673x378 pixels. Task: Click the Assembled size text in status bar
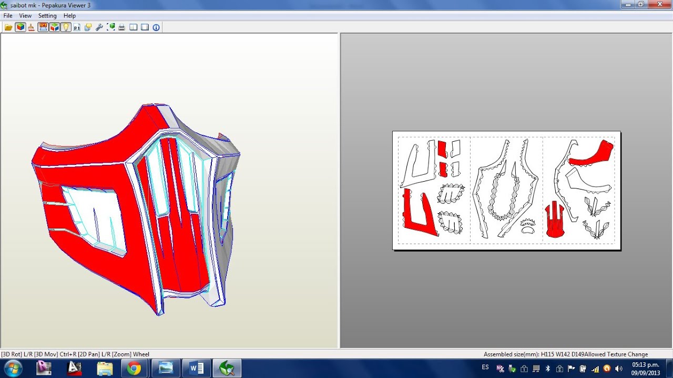pyautogui.click(x=566, y=354)
